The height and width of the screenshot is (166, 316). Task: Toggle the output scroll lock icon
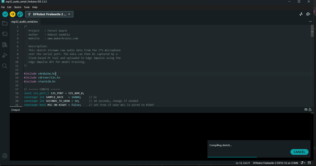[310, 109]
